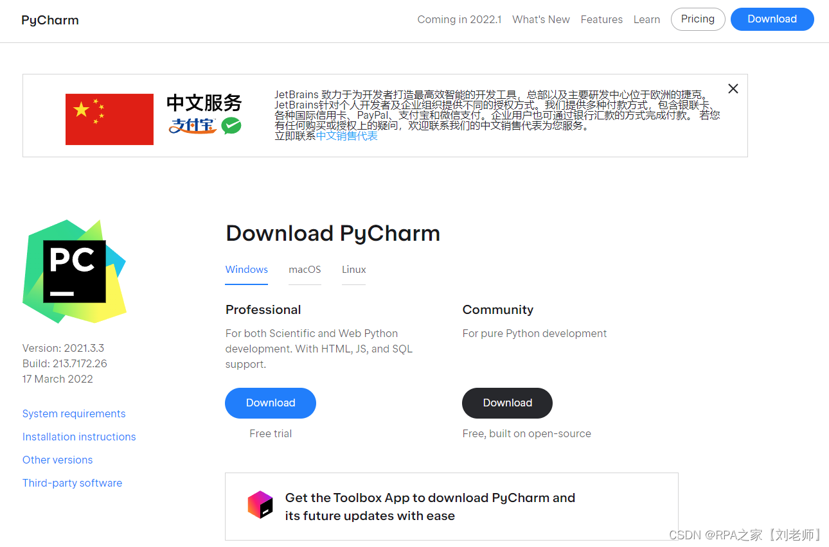829x547 pixels.
Task: Click the Alipay logo icon
Action: 193,125
